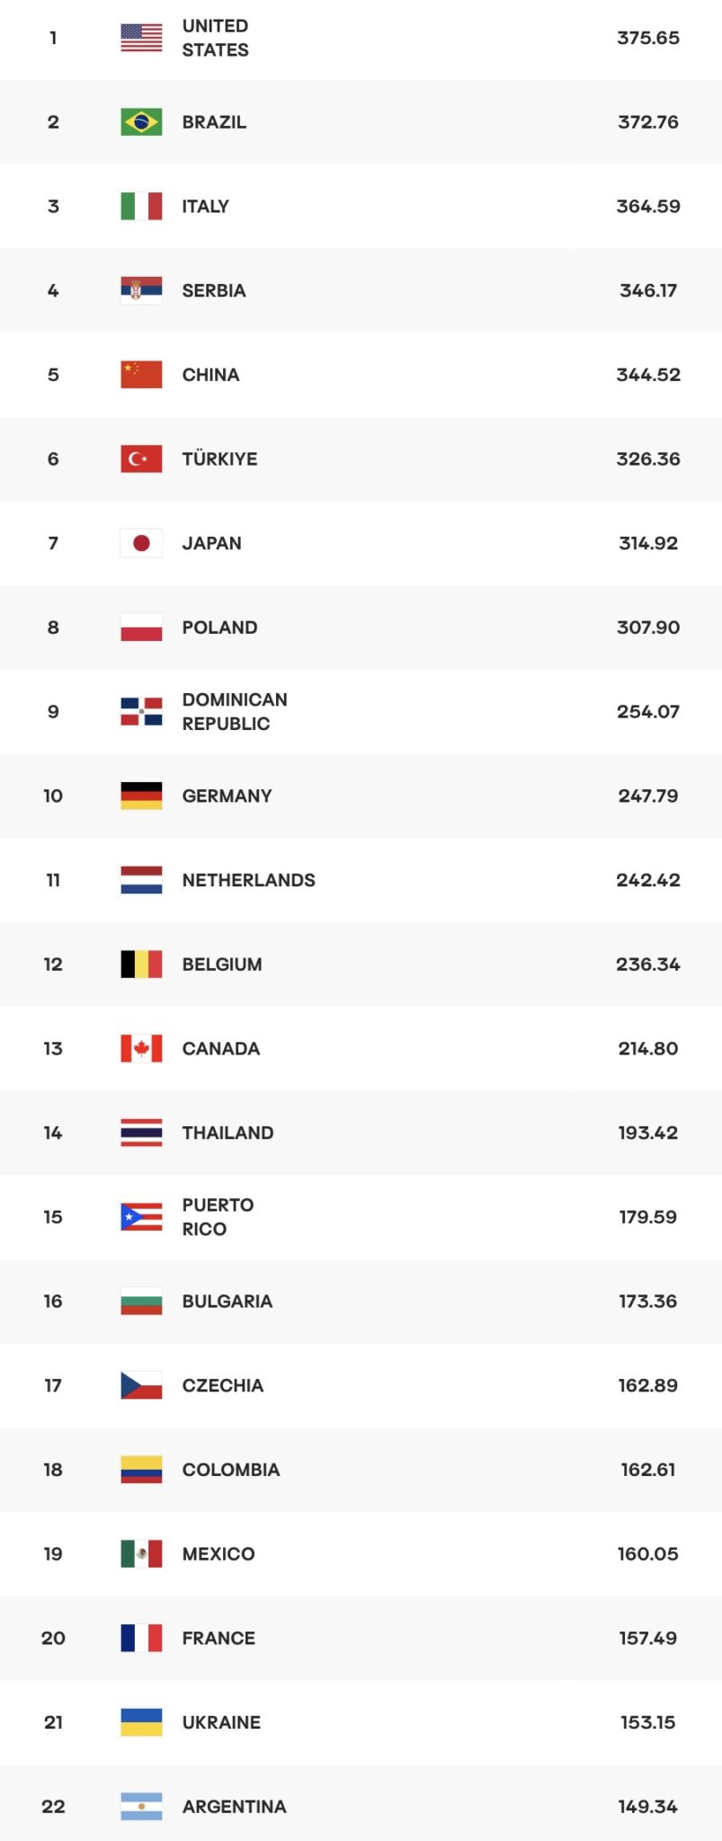Open the ITALY team name link
This screenshot has height=1841, width=722.
(205, 207)
